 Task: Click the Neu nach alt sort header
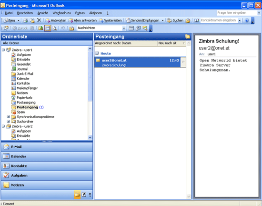tap(167, 43)
